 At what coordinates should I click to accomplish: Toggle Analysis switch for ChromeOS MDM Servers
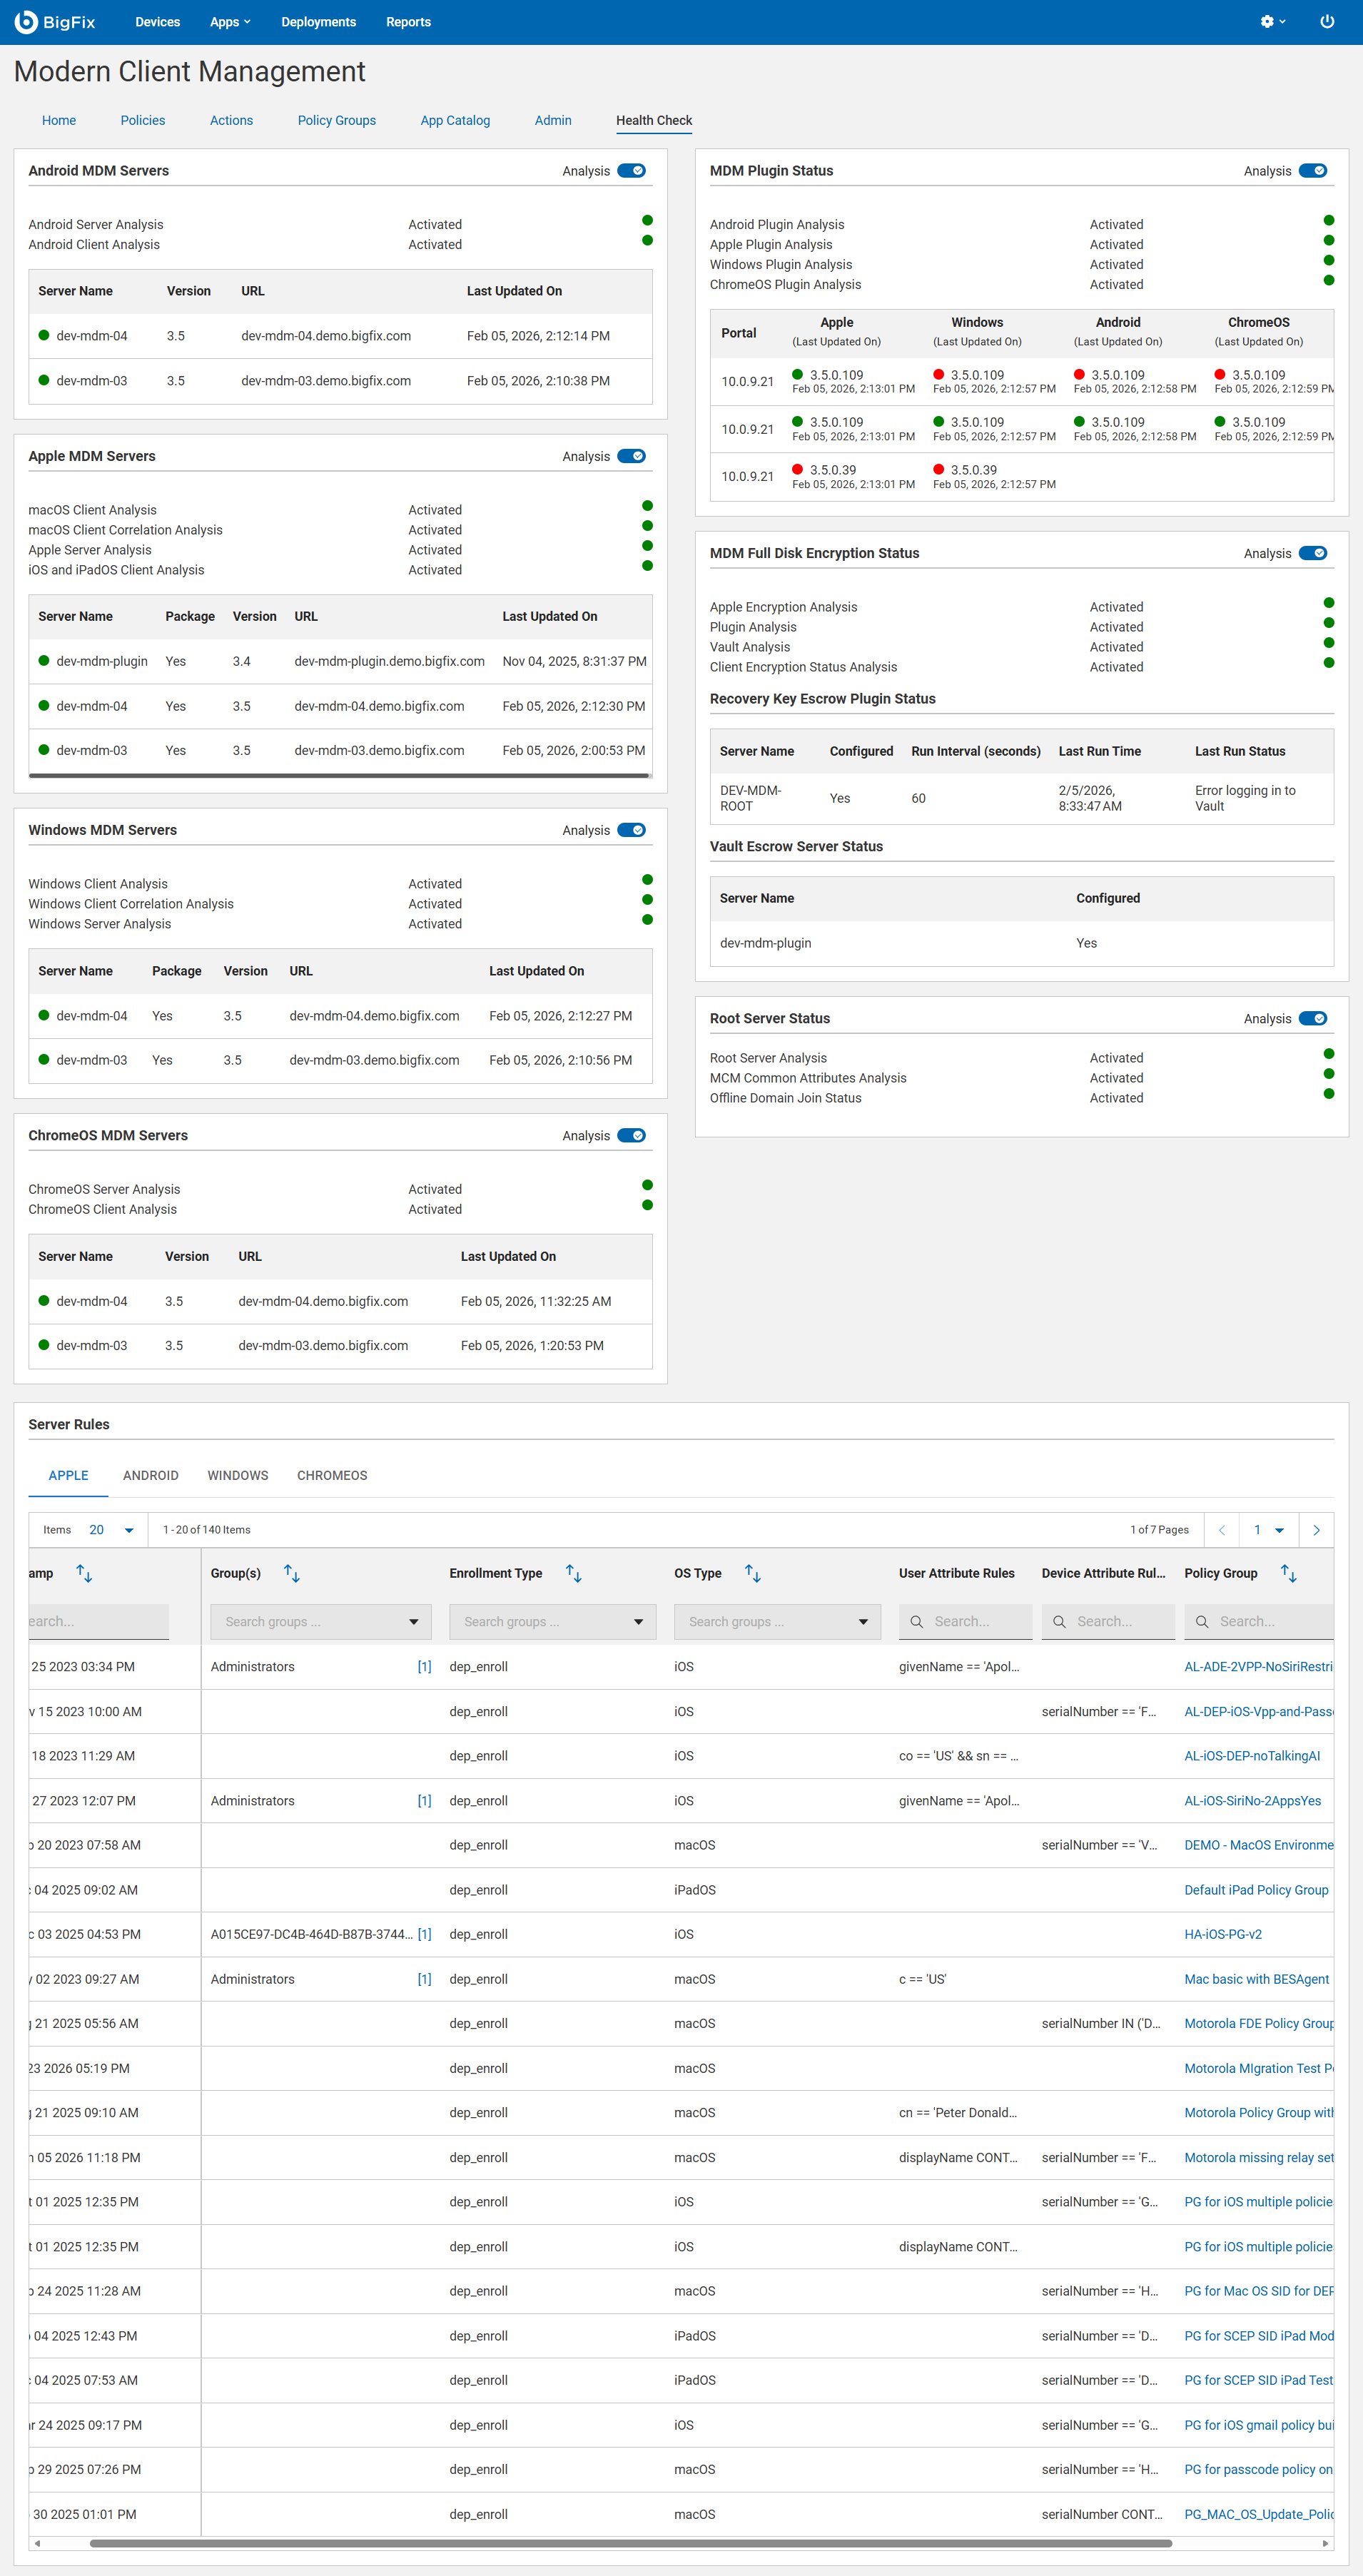coord(632,1135)
